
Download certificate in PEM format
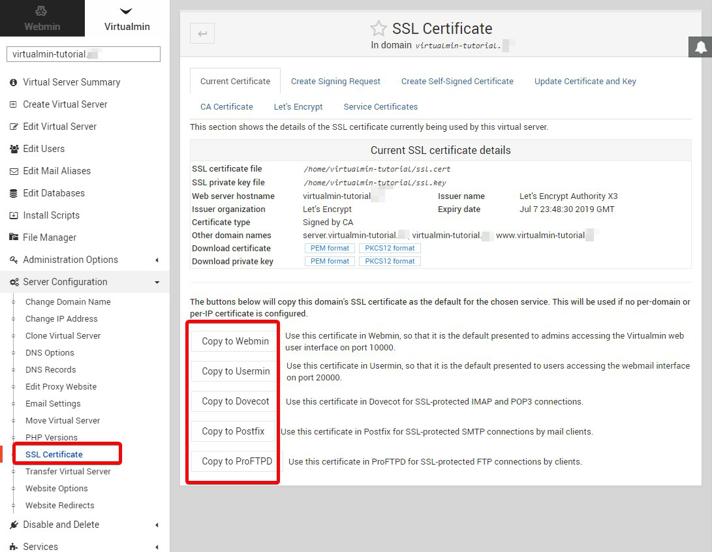pyautogui.click(x=330, y=249)
